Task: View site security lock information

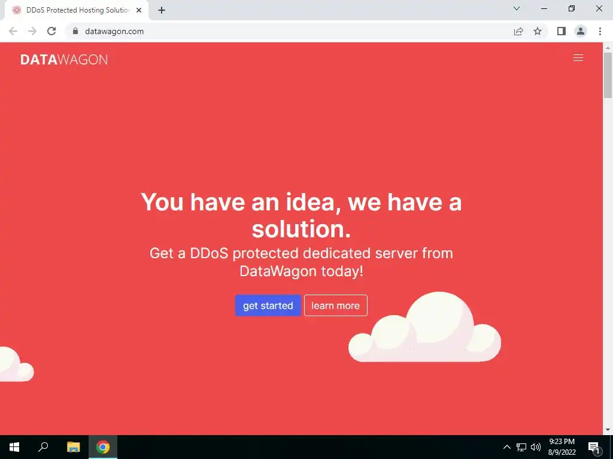Action: [x=75, y=31]
